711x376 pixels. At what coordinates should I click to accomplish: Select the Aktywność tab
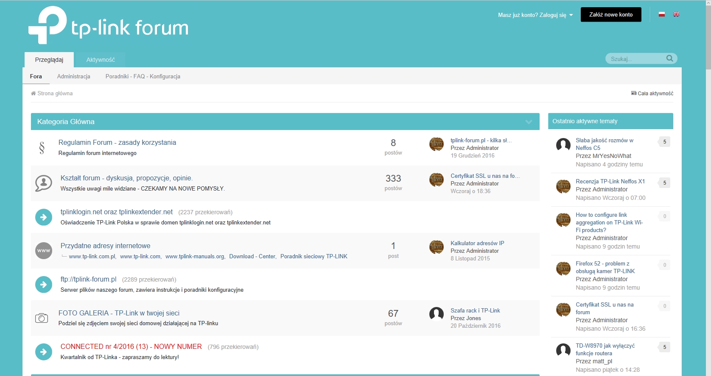[101, 60]
